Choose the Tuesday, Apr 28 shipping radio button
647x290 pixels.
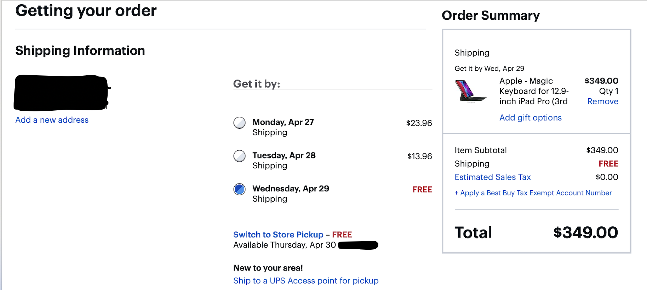point(240,156)
